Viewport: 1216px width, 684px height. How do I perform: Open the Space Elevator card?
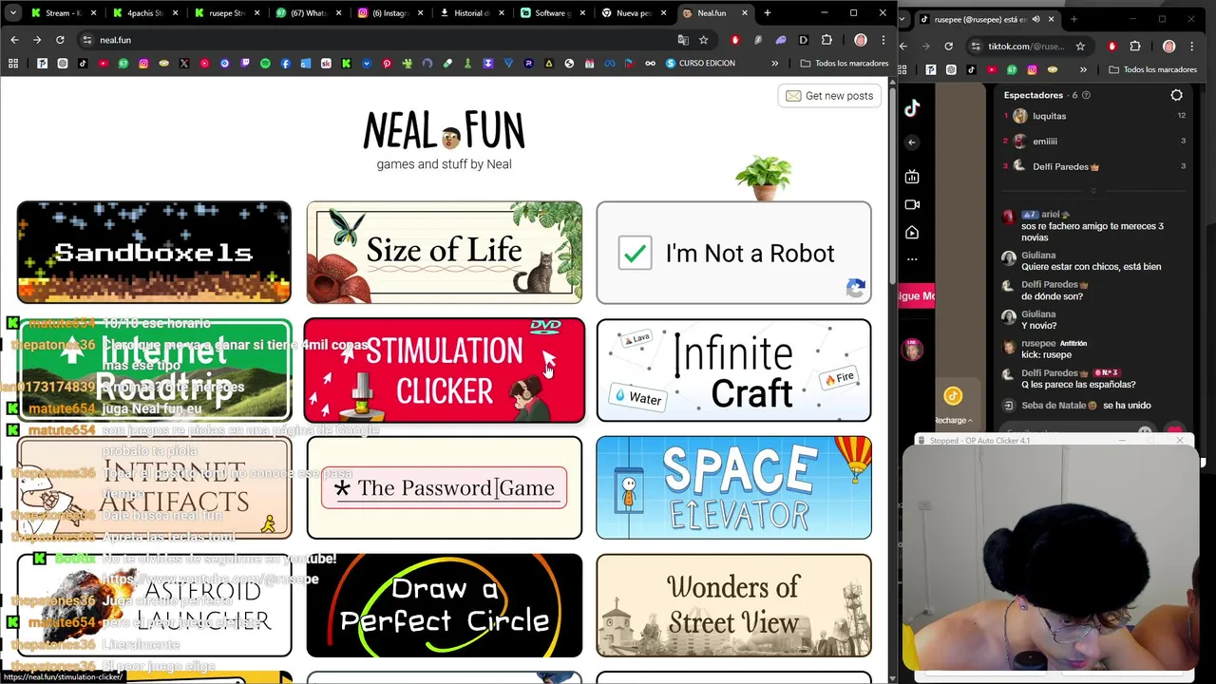tap(733, 488)
